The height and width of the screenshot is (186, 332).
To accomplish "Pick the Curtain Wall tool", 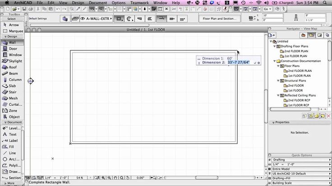I will [x=12, y=104].
